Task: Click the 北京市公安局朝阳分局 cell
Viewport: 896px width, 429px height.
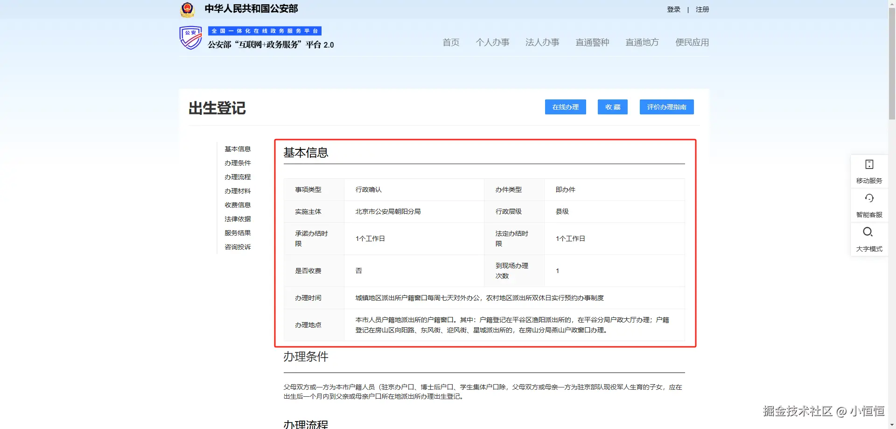Action: click(414, 211)
